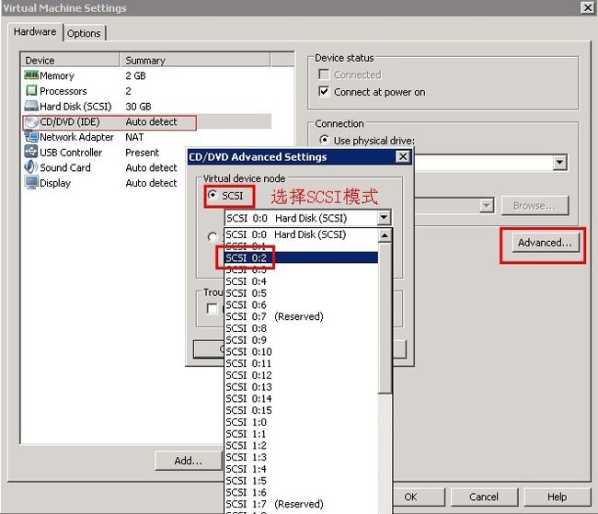The height and width of the screenshot is (514, 598).
Task: Toggle the Connect at power on checkbox
Action: (x=324, y=92)
